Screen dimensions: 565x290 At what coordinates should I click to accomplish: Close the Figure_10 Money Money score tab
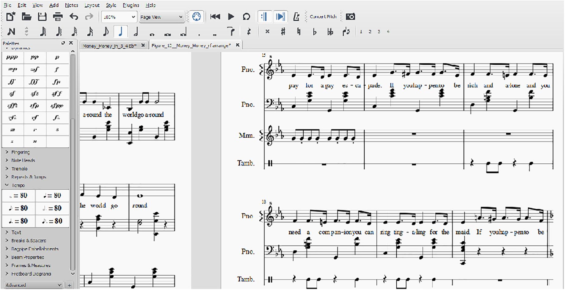[x=237, y=45]
